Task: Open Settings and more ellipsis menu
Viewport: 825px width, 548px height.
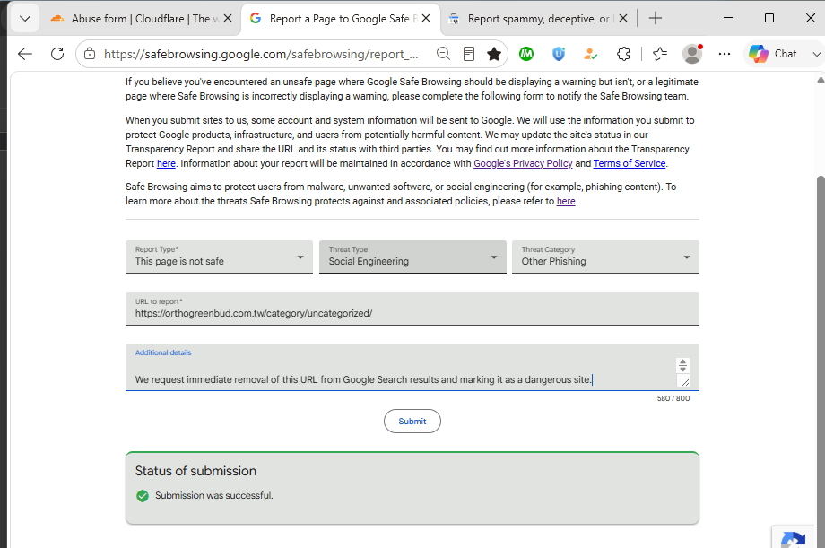Action: point(725,54)
